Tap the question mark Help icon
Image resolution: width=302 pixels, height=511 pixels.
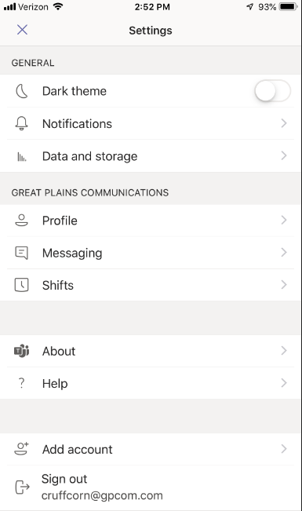(21, 383)
